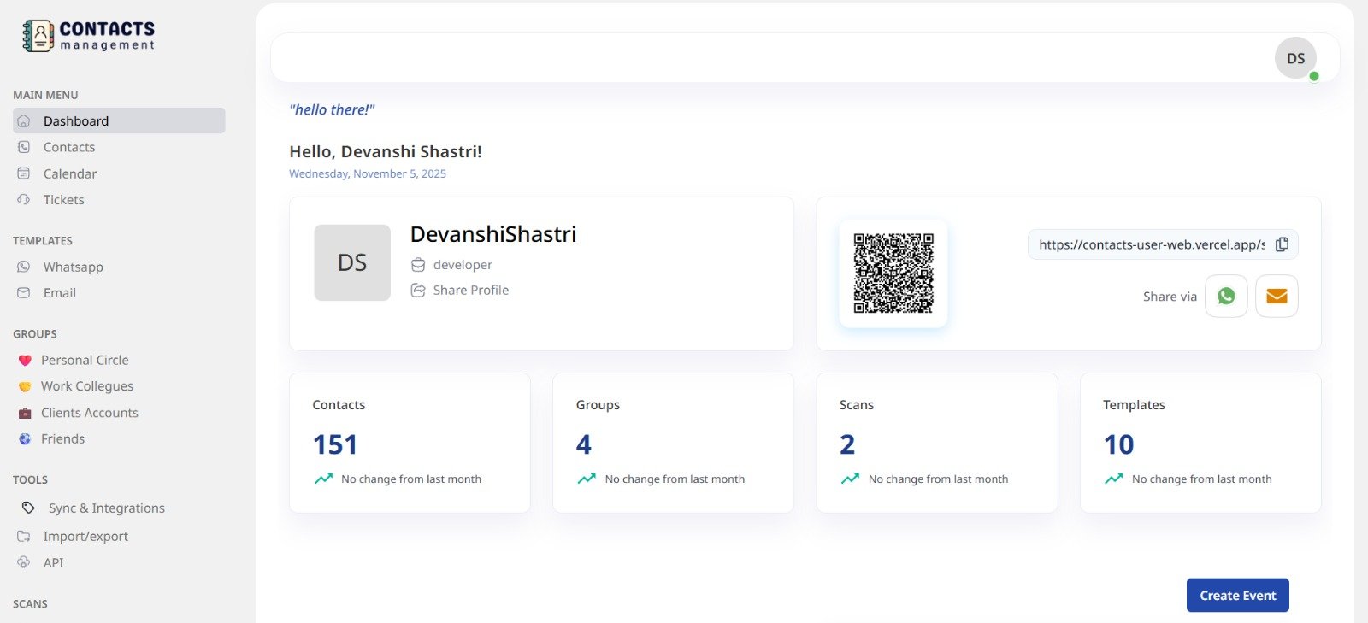Click the profile QR code image

(x=893, y=273)
